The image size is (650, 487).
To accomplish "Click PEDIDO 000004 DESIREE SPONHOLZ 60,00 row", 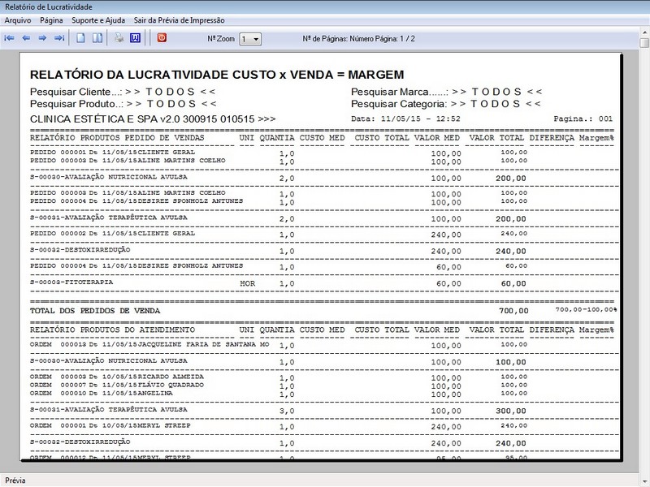I will [279, 266].
